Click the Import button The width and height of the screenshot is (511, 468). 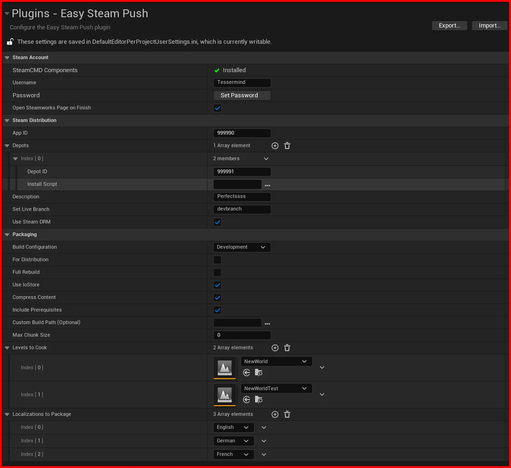click(x=489, y=26)
